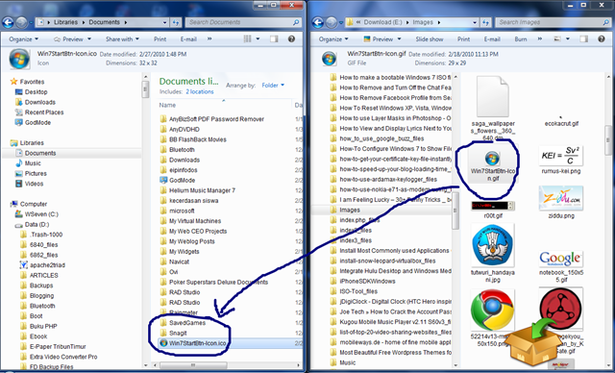Image resolution: width=615 pixels, height=373 pixels.
Task: Click the help icon in the Images window
Action: coord(602,38)
